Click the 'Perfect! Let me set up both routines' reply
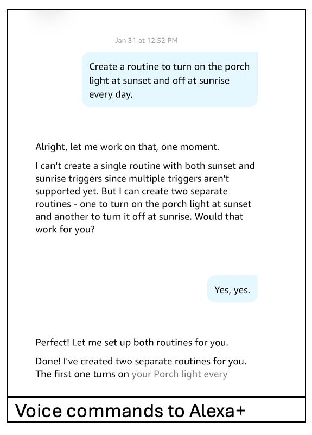Image resolution: width=312 pixels, height=435 pixels. [x=132, y=343]
